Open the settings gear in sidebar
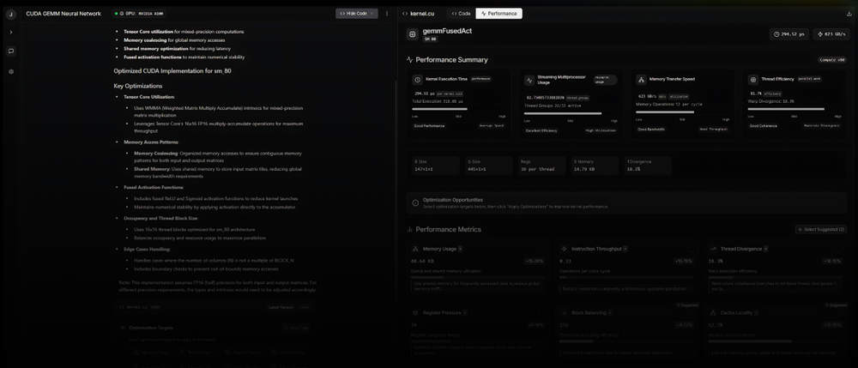Image resolution: width=858 pixels, height=368 pixels. coord(11,71)
